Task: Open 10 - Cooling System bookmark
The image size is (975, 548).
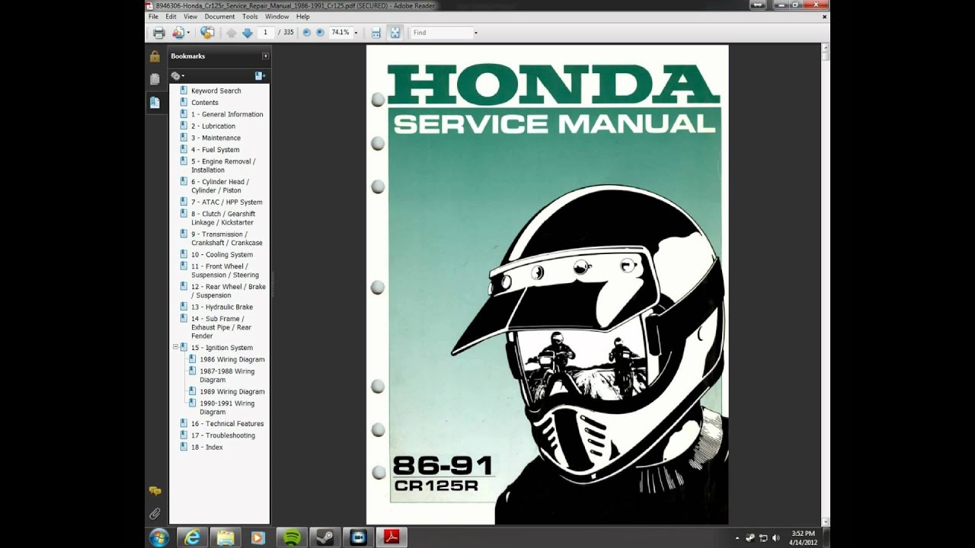Action: [222, 255]
